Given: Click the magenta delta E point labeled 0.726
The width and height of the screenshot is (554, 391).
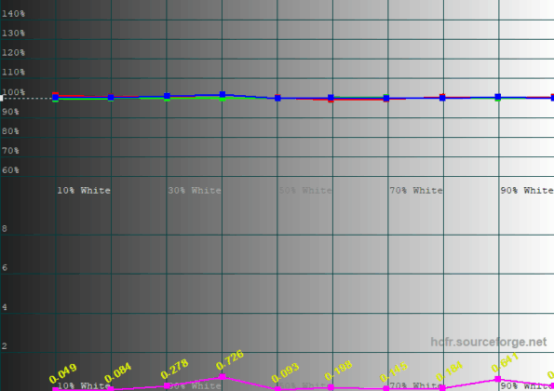Looking at the screenshot, I should 223,376.
